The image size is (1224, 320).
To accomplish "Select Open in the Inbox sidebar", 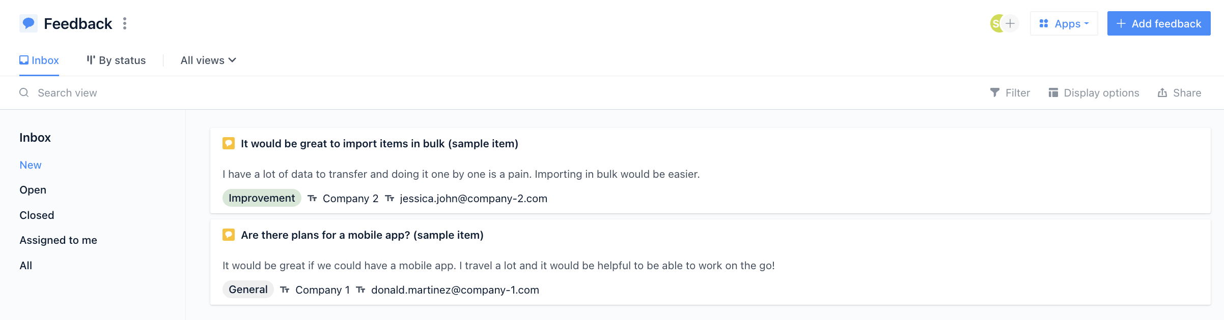I will 33,190.
